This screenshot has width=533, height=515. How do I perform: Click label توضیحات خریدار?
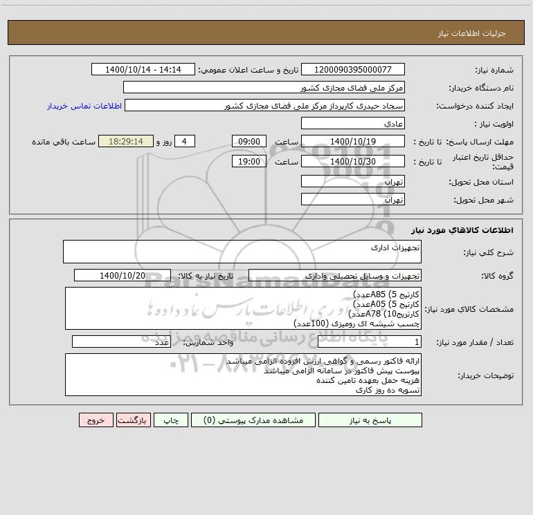[486, 375]
